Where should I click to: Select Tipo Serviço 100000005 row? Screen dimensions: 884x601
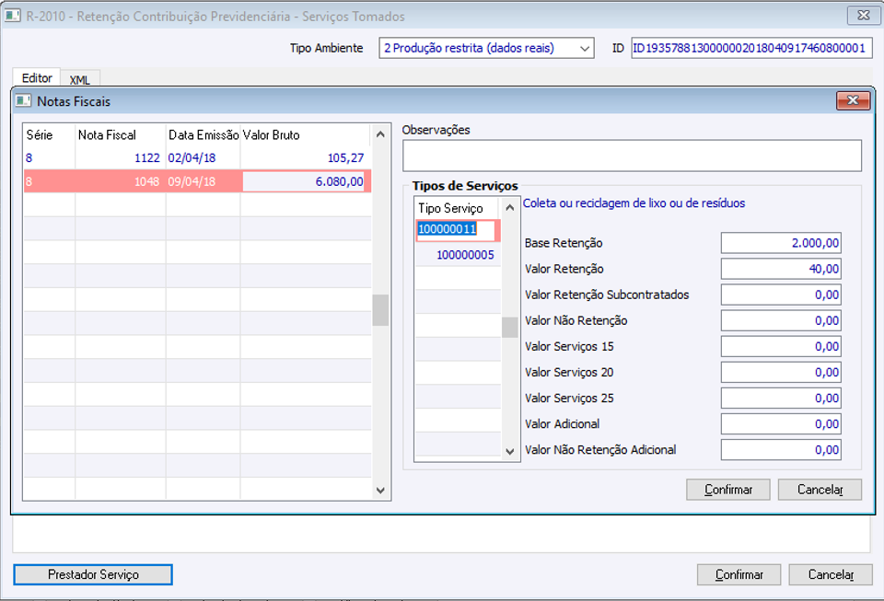click(458, 255)
